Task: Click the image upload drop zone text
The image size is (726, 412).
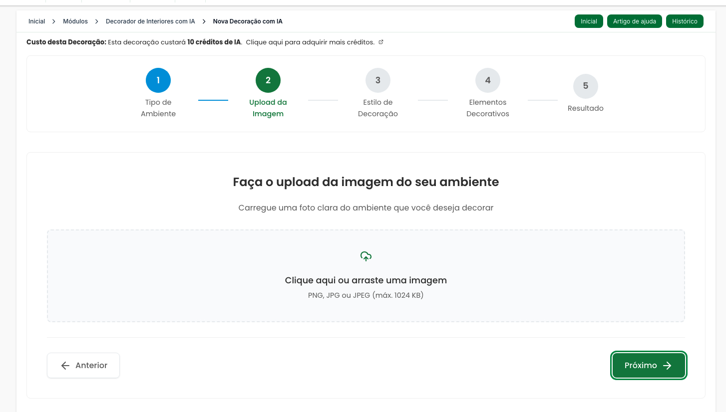Action: 365,280
